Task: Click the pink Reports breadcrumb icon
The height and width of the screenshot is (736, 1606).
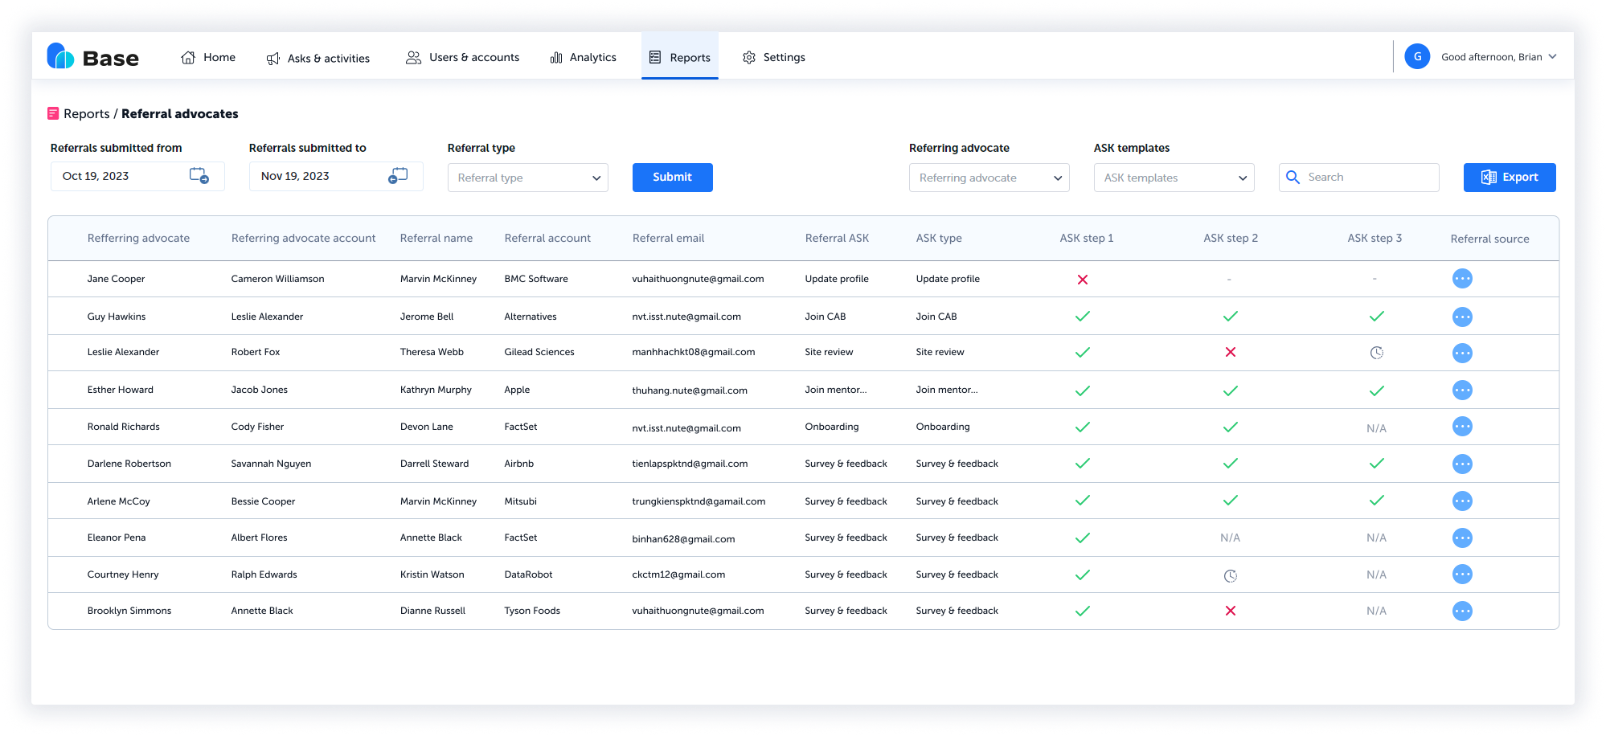Action: pyautogui.click(x=53, y=113)
